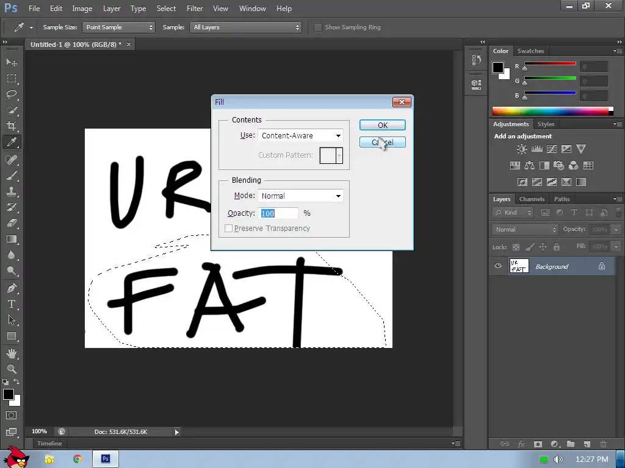Click Cancel in the Fill dialog

coord(383,142)
